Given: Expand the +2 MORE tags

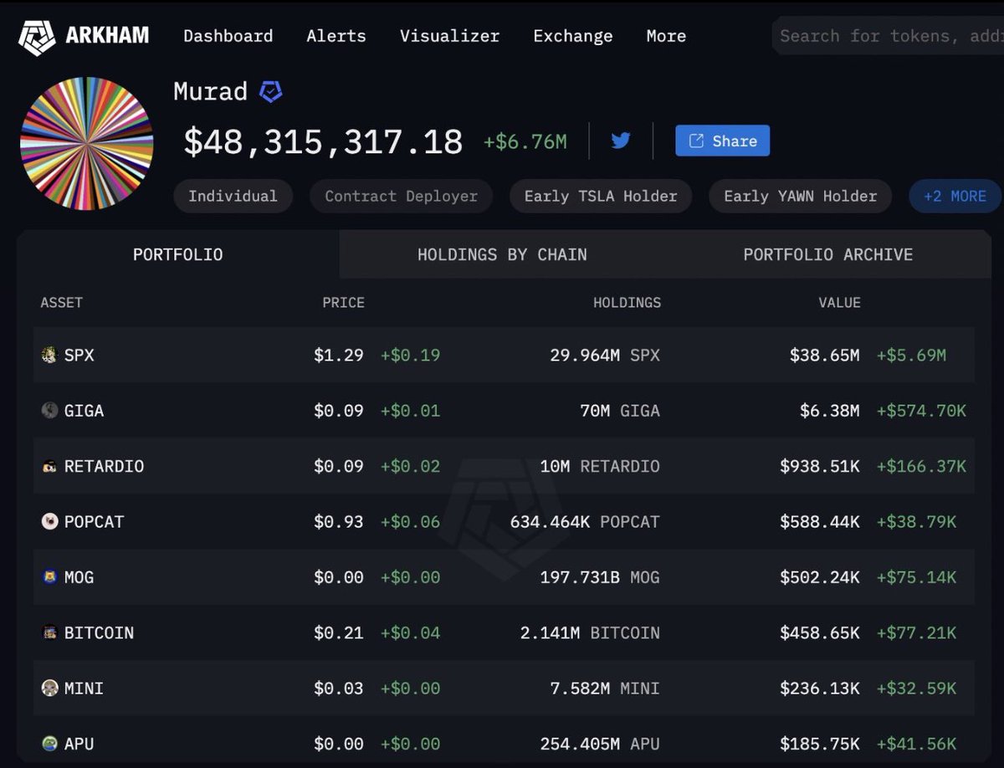Looking at the screenshot, I should coord(955,197).
